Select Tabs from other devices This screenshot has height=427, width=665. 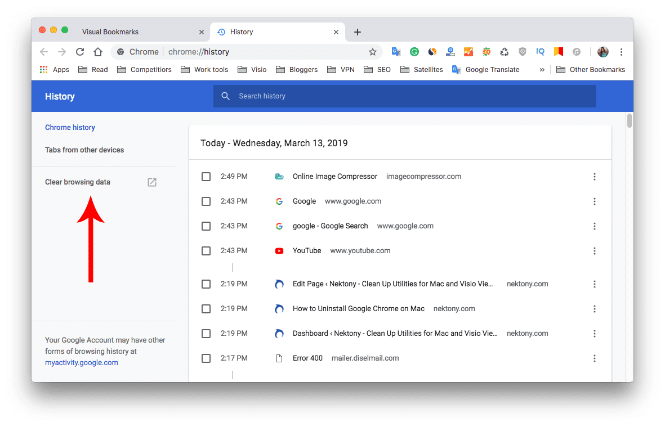coord(84,150)
